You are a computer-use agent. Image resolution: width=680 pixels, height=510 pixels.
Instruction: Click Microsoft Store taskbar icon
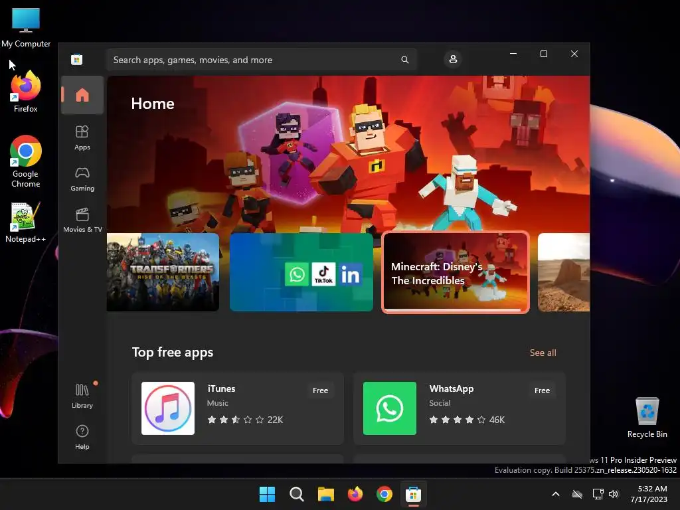tap(413, 494)
